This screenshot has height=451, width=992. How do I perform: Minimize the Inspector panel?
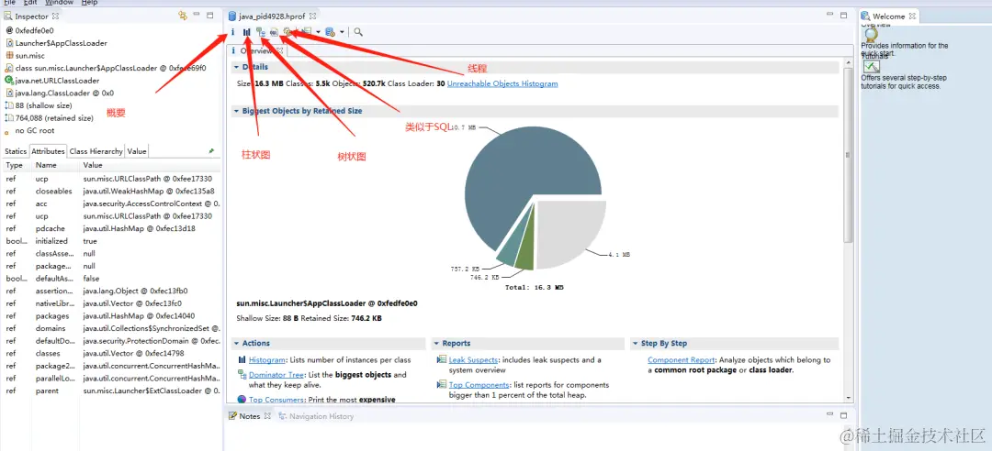click(x=197, y=16)
